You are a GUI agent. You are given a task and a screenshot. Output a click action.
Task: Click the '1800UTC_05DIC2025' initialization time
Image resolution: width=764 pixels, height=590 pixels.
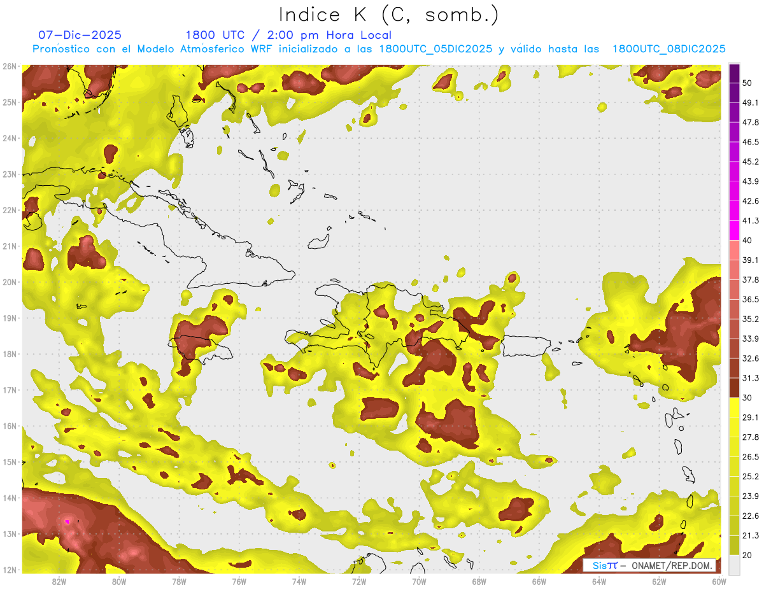tap(435, 49)
